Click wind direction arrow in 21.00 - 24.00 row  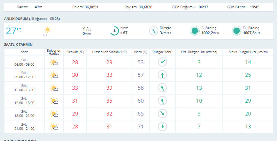click(162, 126)
